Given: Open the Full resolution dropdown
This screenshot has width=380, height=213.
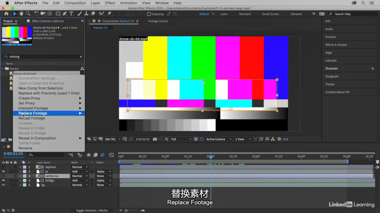Looking at the screenshot, I should 181,139.
